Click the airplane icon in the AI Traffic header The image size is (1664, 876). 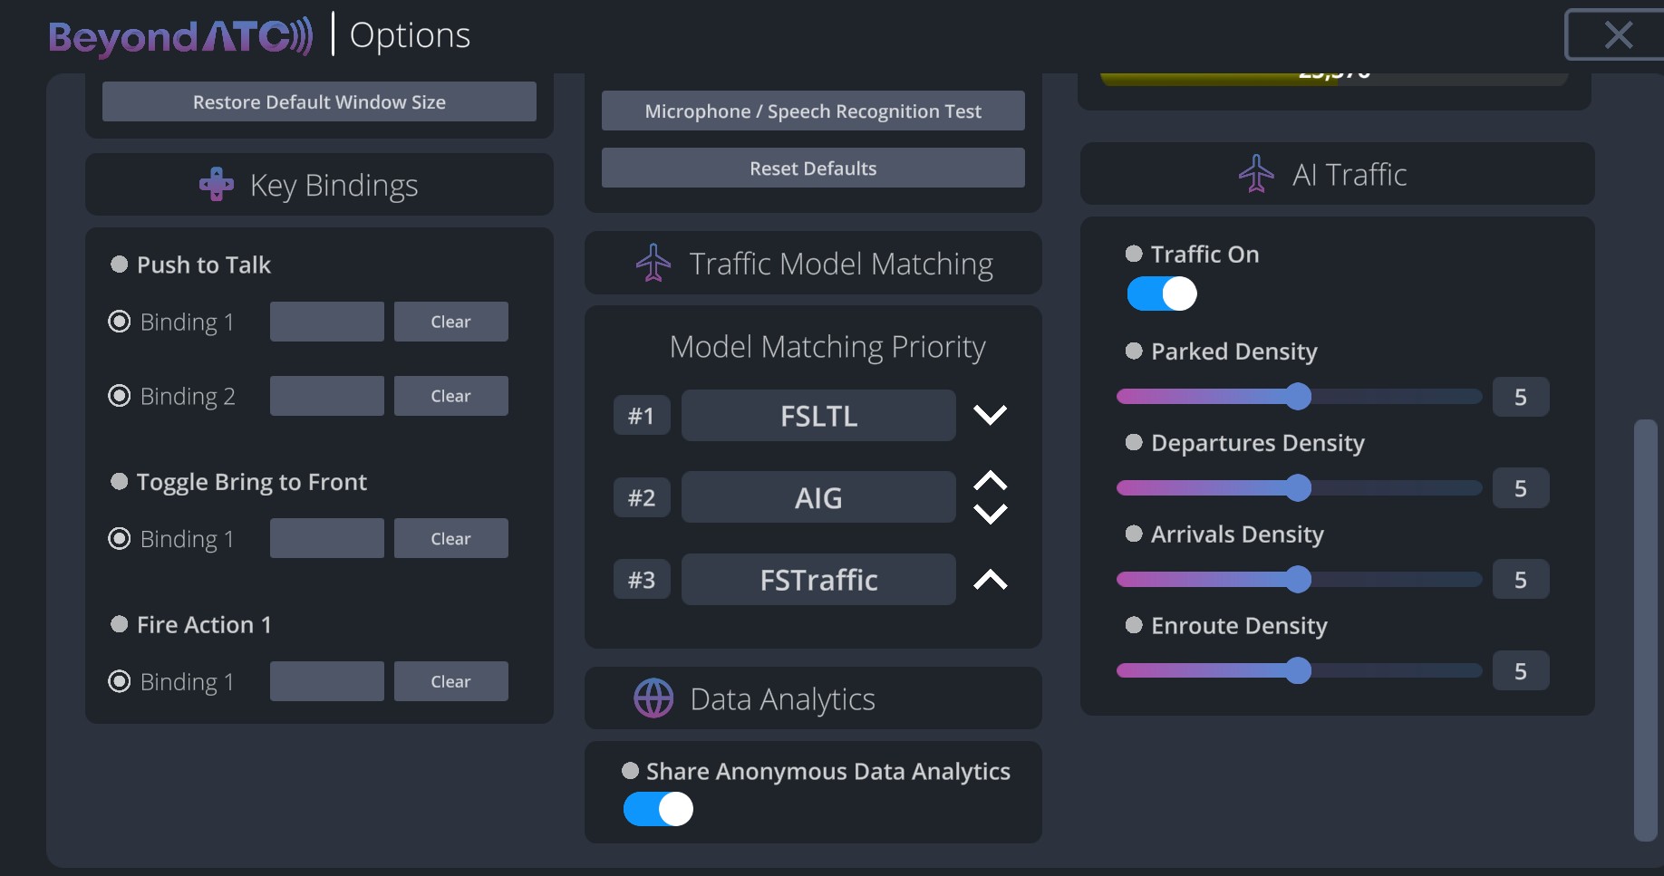pyautogui.click(x=1256, y=174)
